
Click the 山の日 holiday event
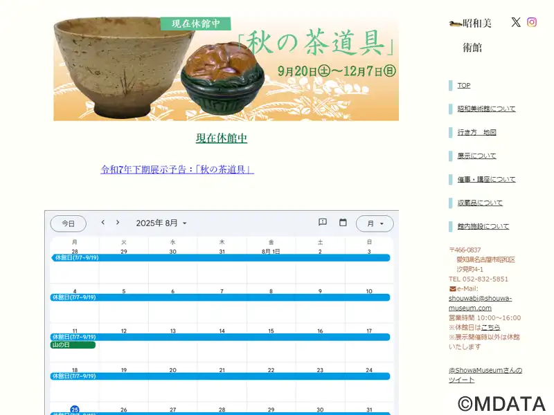click(x=73, y=344)
